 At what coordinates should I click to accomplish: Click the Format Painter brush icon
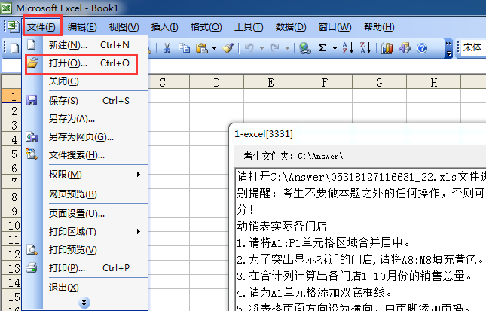click(x=228, y=48)
